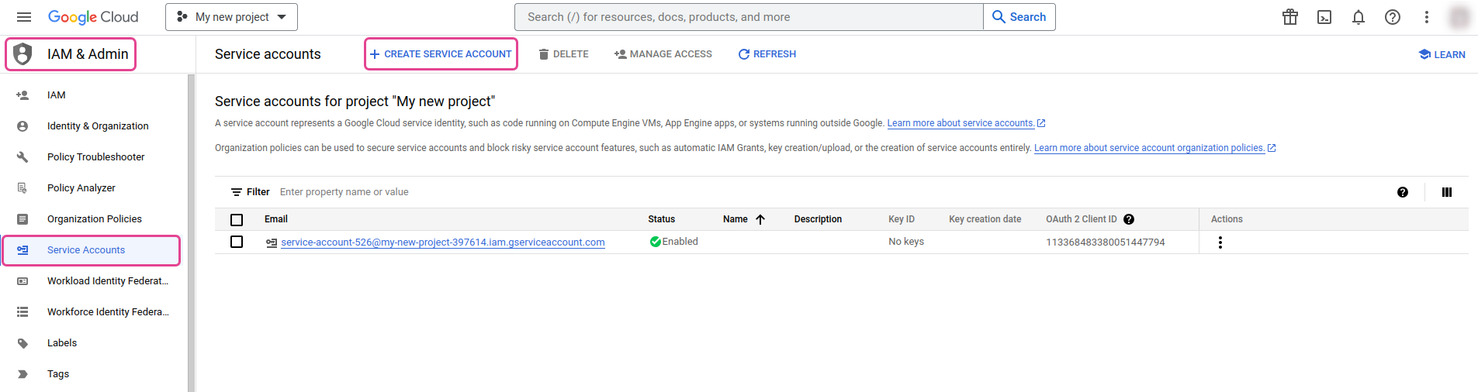
Task: Click the Labels tag icon
Action: click(x=22, y=343)
